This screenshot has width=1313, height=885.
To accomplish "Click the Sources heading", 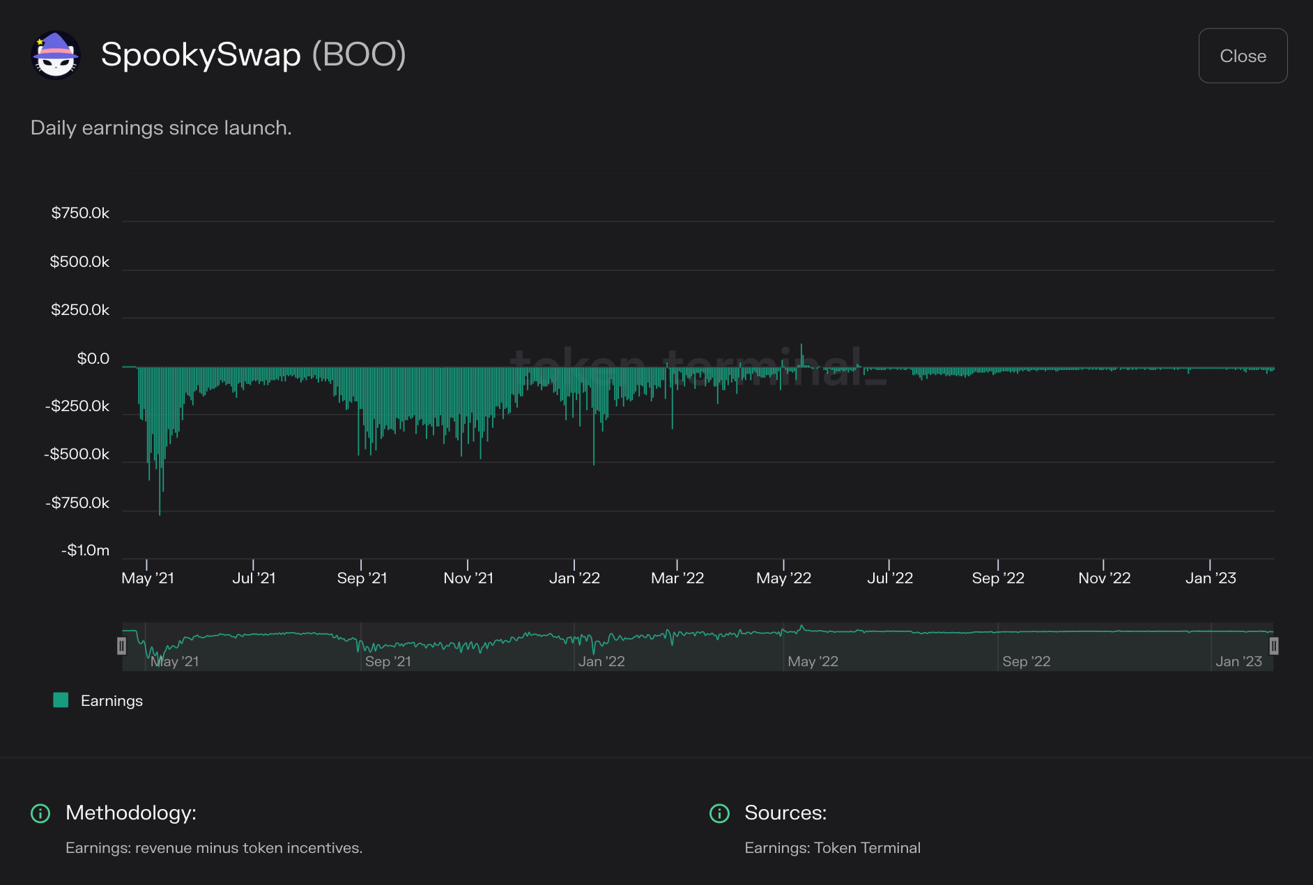I will [785, 813].
